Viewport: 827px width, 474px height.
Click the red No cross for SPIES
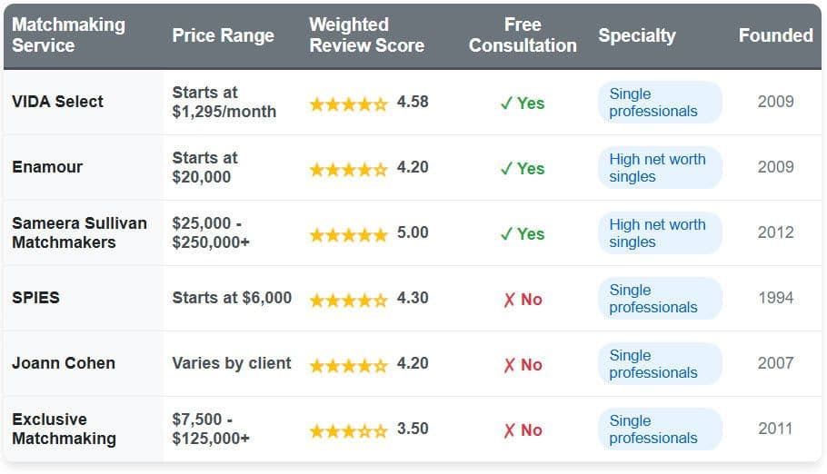click(509, 300)
